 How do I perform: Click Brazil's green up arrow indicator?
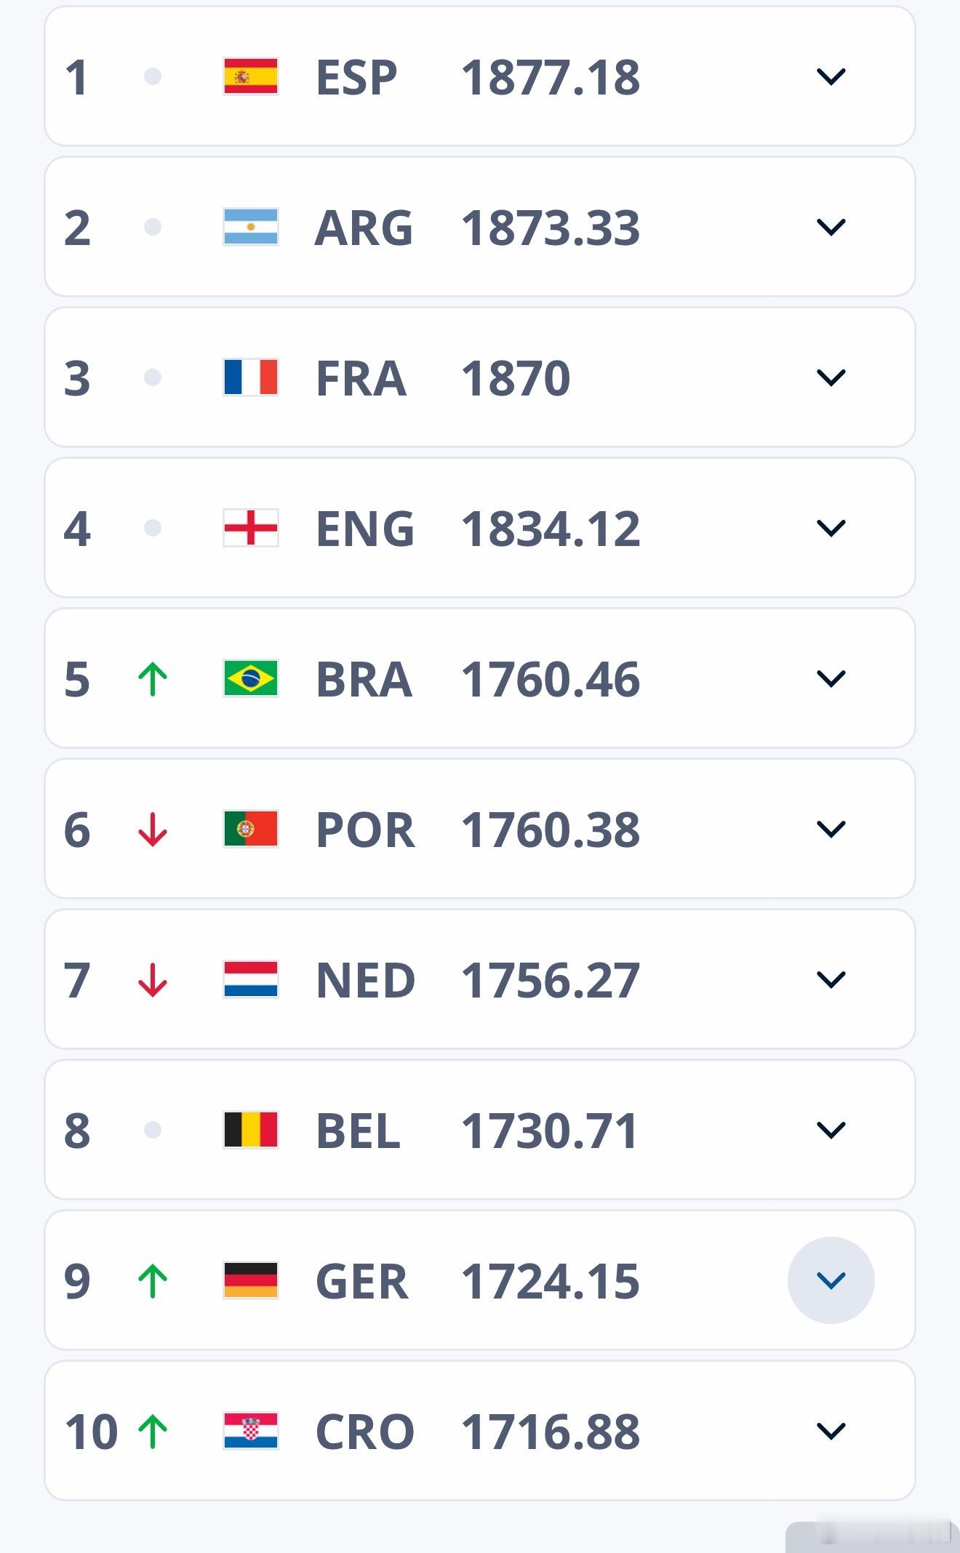pyautogui.click(x=153, y=679)
